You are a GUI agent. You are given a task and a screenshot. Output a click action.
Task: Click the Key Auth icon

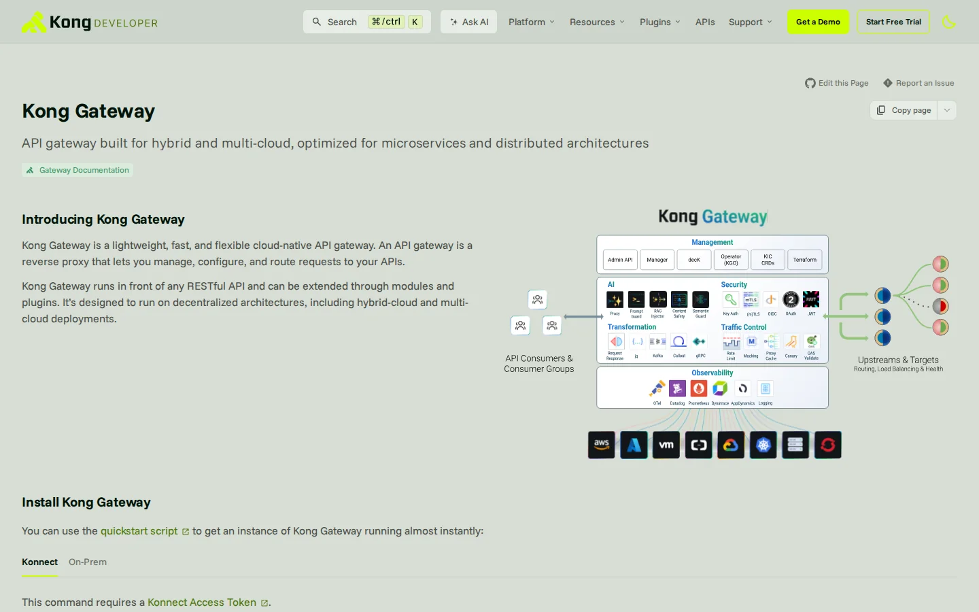pos(731,300)
